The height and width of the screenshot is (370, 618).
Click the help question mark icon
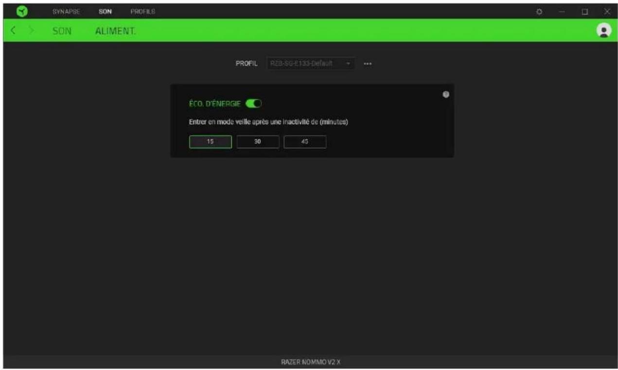pyautogui.click(x=445, y=94)
